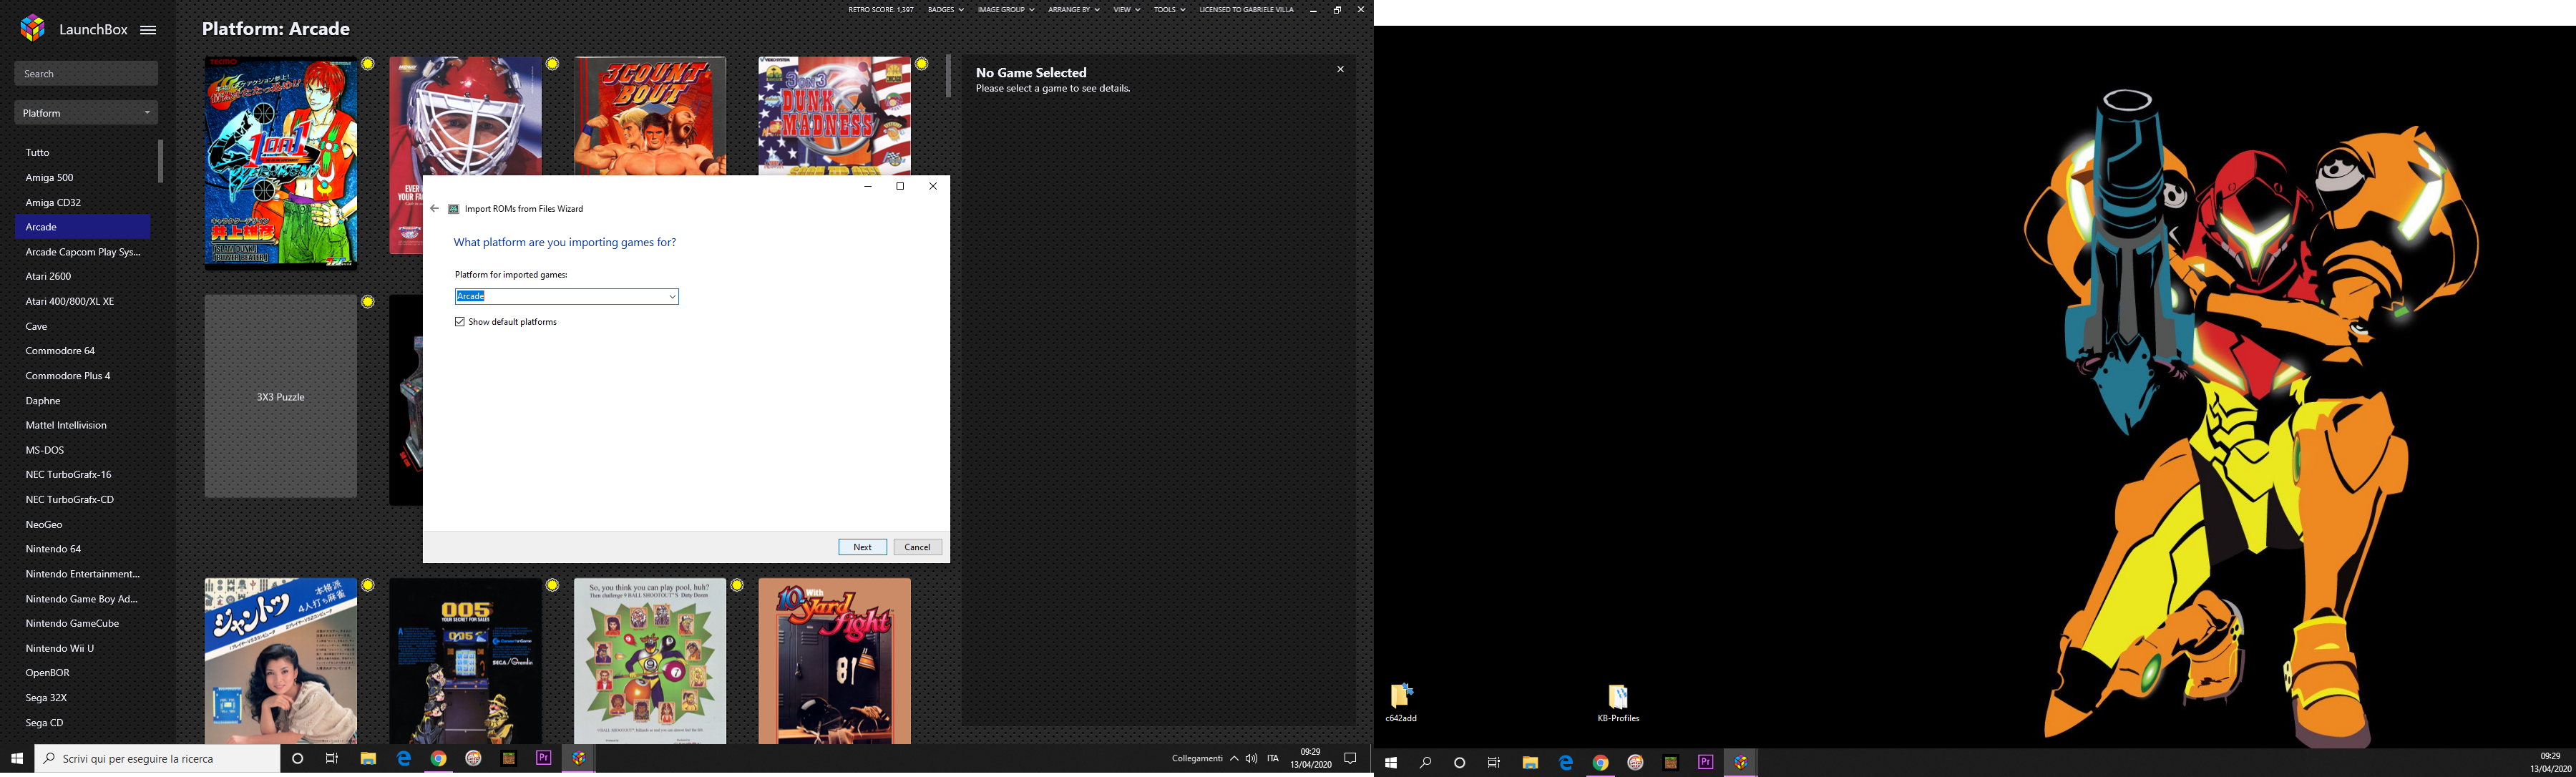Open the c642add folder on the desktop
Image resolution: width=2576 pixels, height=777 pixels.
1401,702
